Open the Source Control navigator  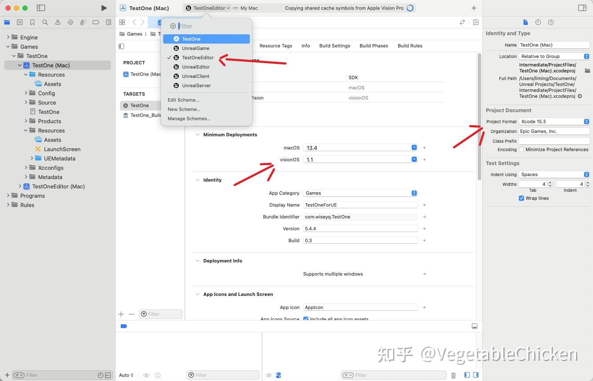click(19, 22)
